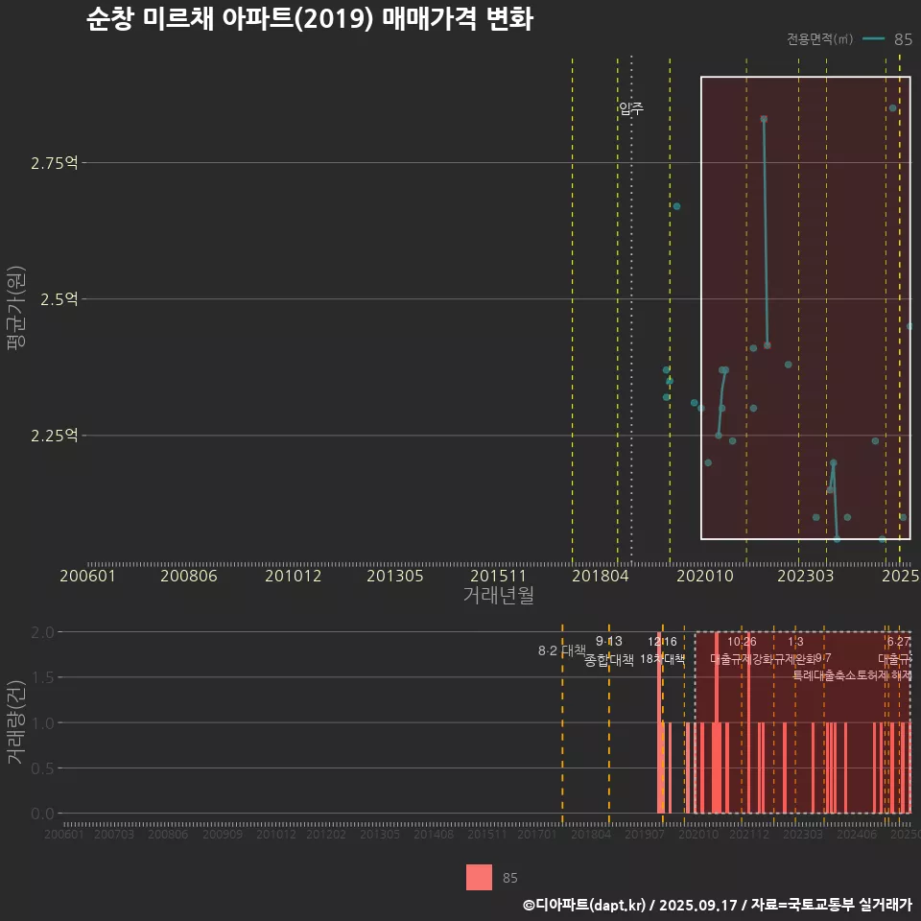
Task: Click the 9·13 policy date label
Action: point(609,641)
